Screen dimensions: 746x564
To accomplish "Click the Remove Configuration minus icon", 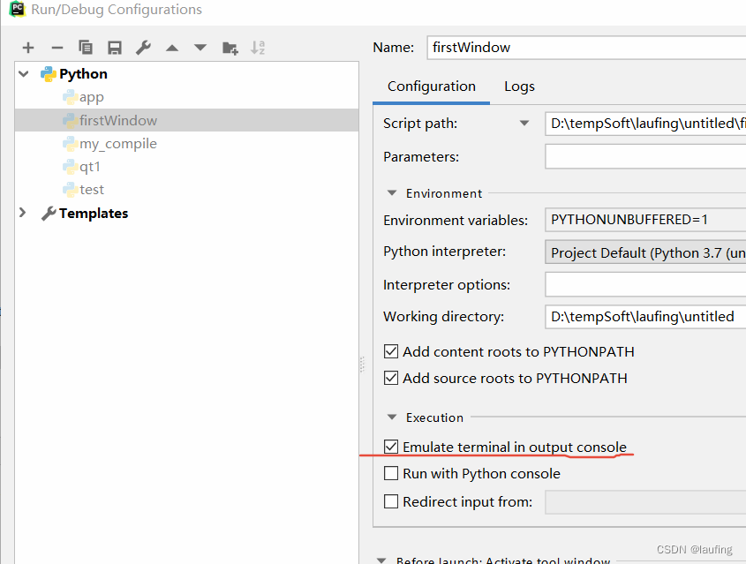I will 57,48.
